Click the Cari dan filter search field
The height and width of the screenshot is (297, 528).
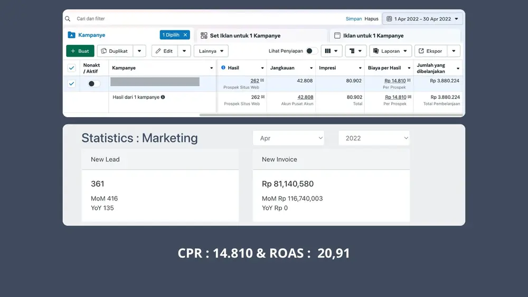[x=205, y=19]
